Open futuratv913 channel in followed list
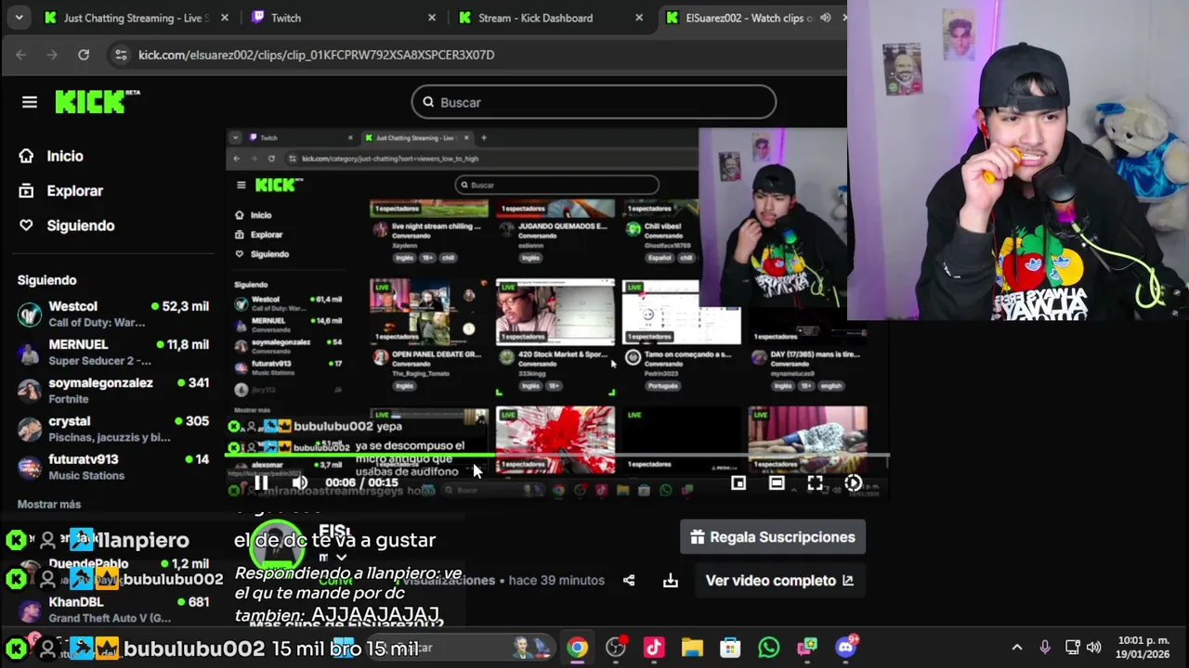Image resolution: width=1189 pixels, height=668 pixels. coord(113,467)
